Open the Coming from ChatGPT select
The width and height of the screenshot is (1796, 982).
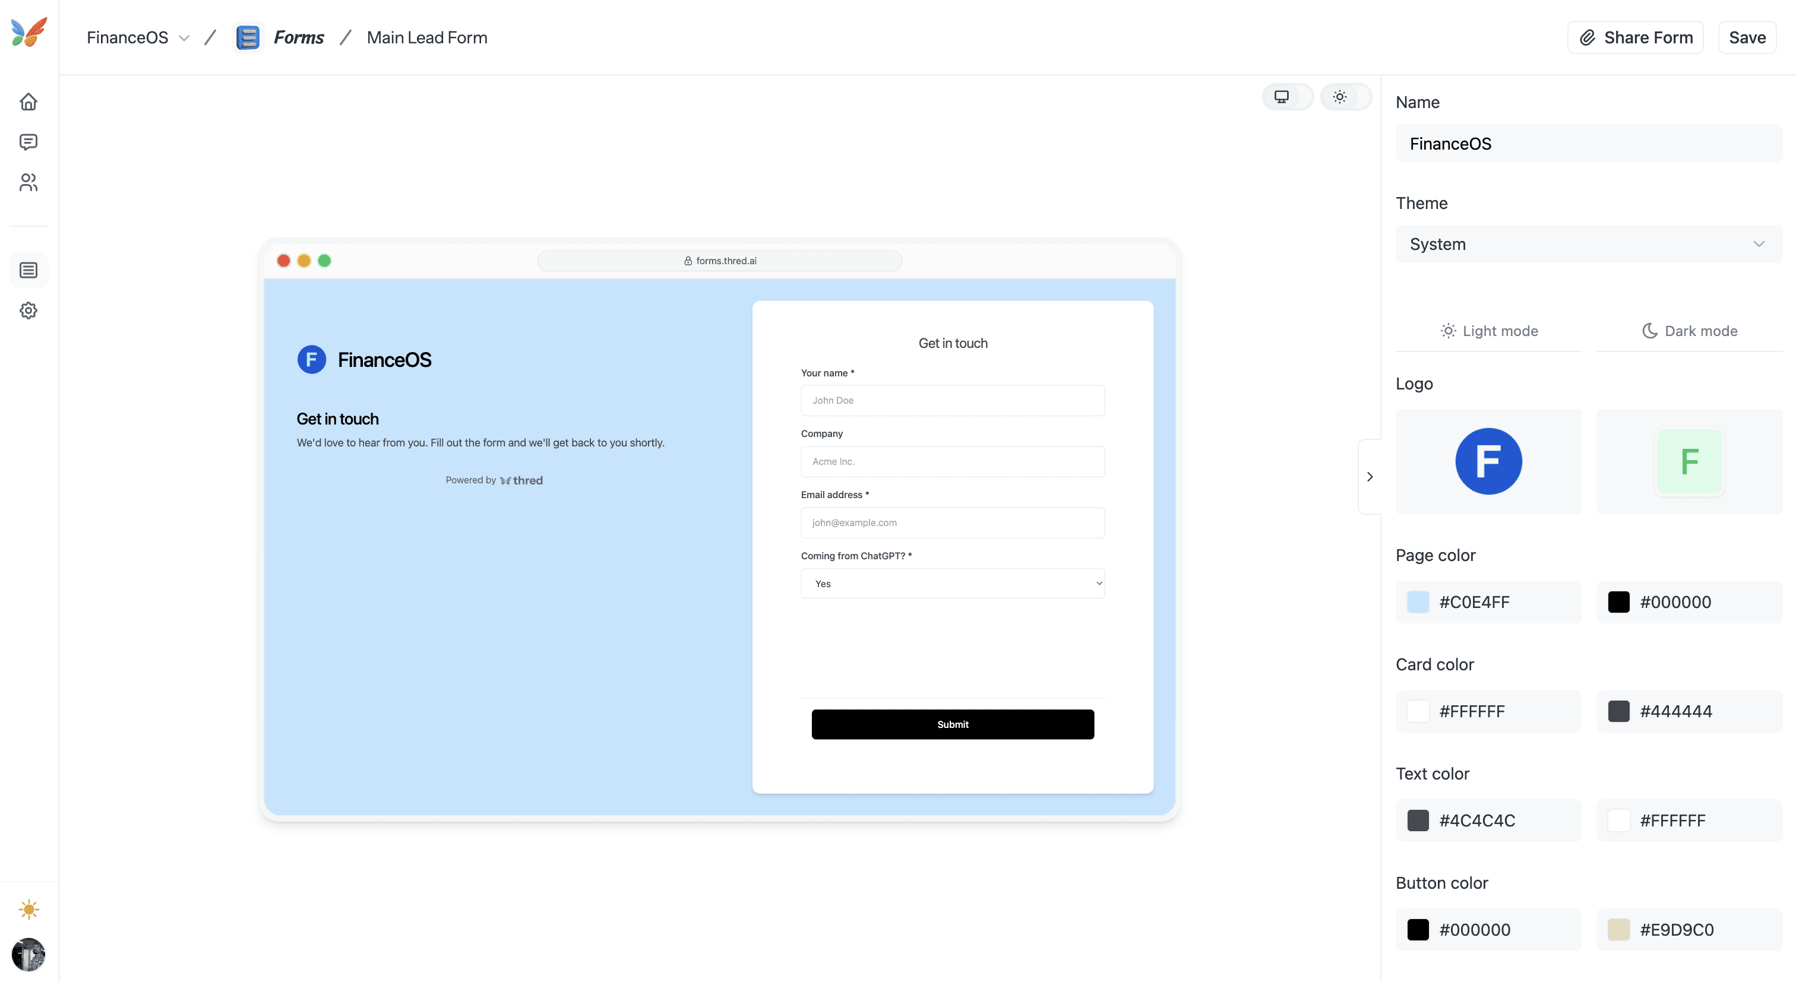pos(953,584)
